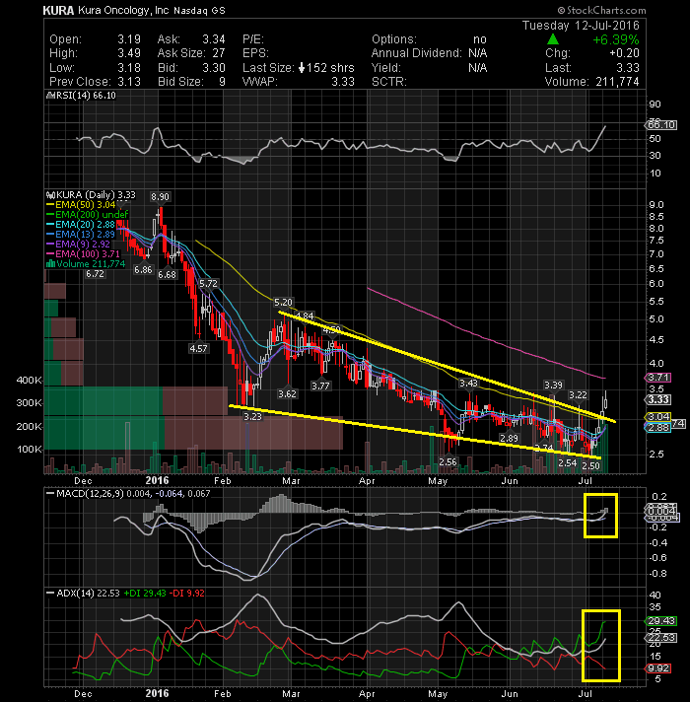Click the EMA(100) 3.71 legend entry
This screenshot has width=690, height=702.
point(83,253)
